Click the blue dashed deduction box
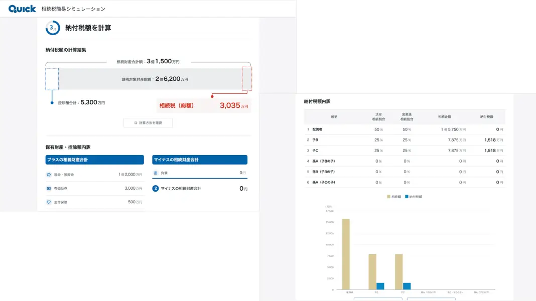This screenshot has height=301, width=536. pyautogui.click(x=52, y=79)
